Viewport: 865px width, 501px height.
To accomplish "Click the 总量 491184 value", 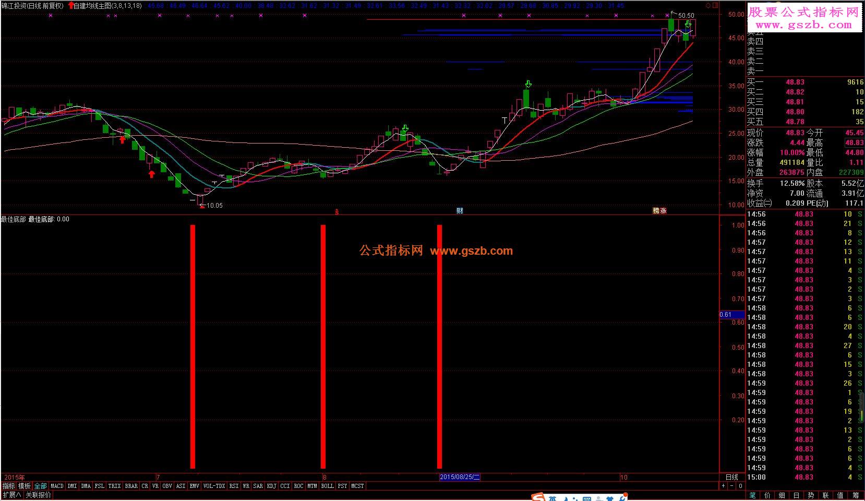I will pos(792,162).
